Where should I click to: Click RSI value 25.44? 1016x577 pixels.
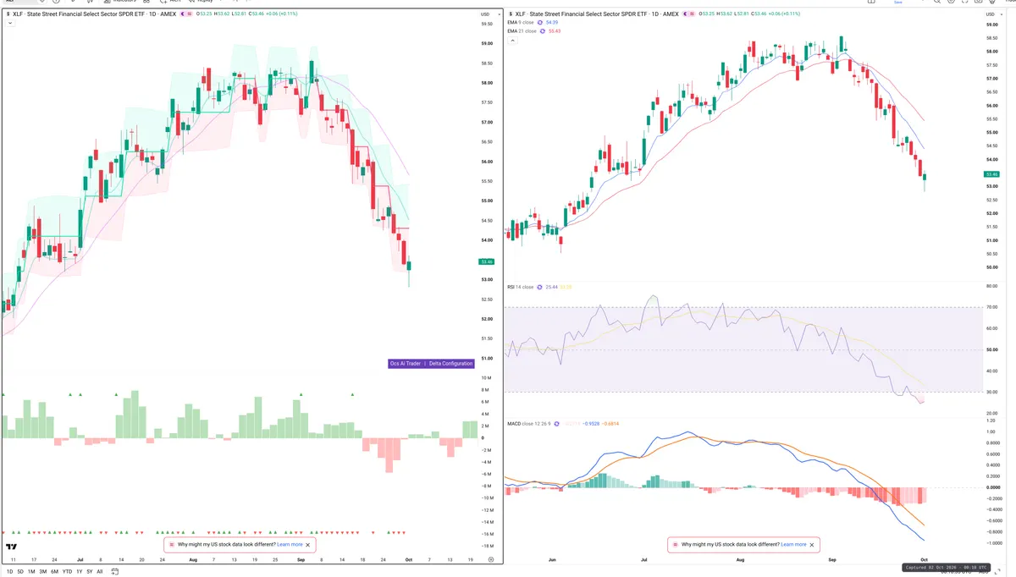(551, 287)
